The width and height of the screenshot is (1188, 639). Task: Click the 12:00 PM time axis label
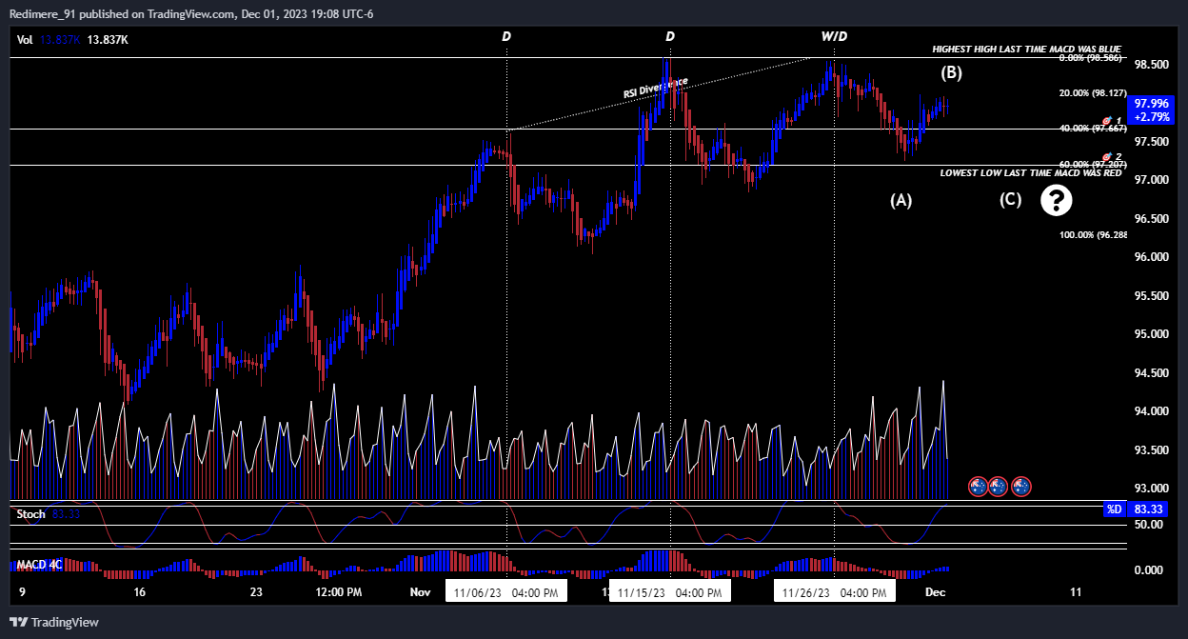[338, 592]
